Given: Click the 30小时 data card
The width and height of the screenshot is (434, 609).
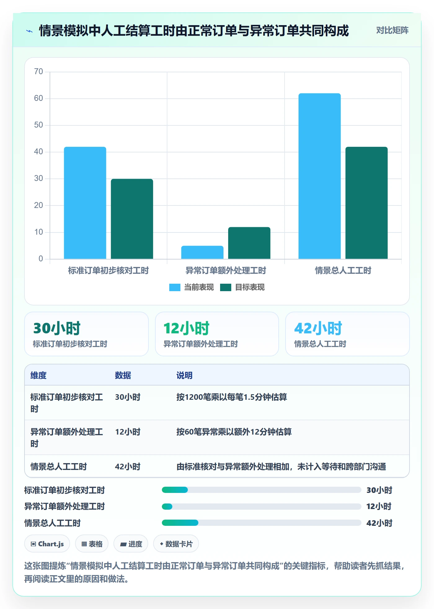Looking at the screenshot, I should (86, 334).
